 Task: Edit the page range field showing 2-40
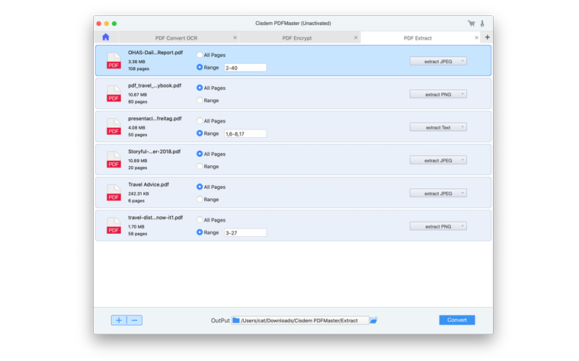[x=245, y=68]
